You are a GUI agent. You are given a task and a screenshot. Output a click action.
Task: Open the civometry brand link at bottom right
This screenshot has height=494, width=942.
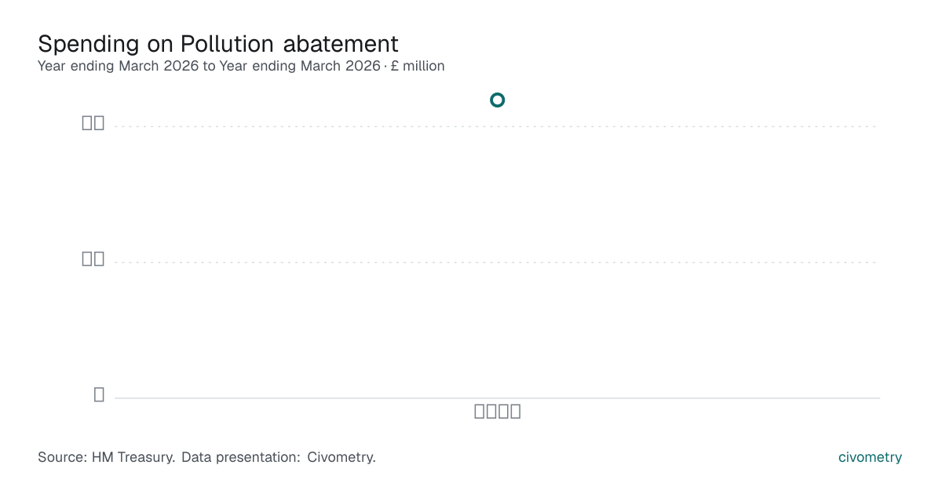(x=870, y=457)
